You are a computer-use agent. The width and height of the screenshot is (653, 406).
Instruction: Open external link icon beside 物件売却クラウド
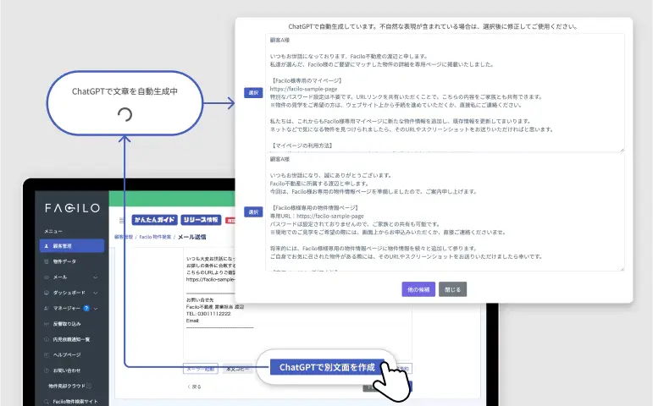[89, 386]
